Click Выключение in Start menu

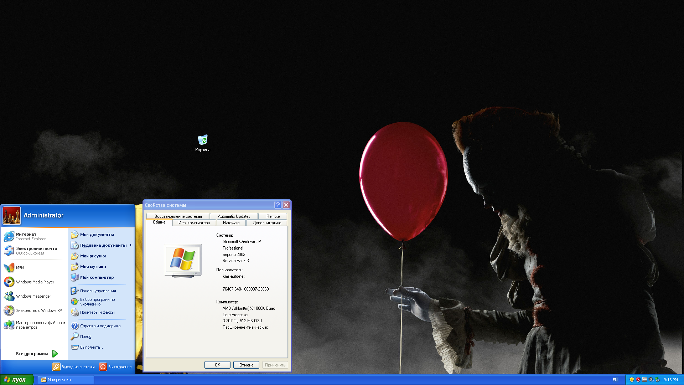115,367
